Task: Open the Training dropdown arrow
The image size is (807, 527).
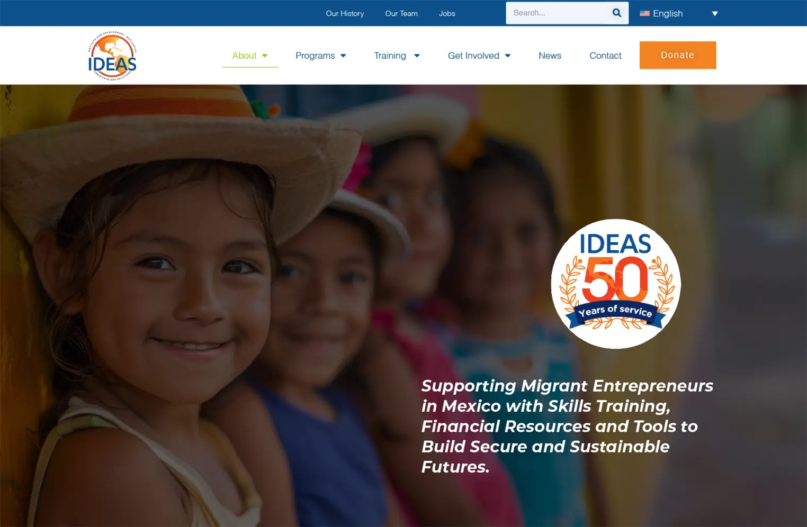Action: pyautogui.click(x=417, y=56)
